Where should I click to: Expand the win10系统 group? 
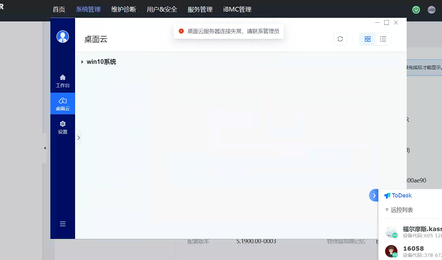[x=82, y=62]
